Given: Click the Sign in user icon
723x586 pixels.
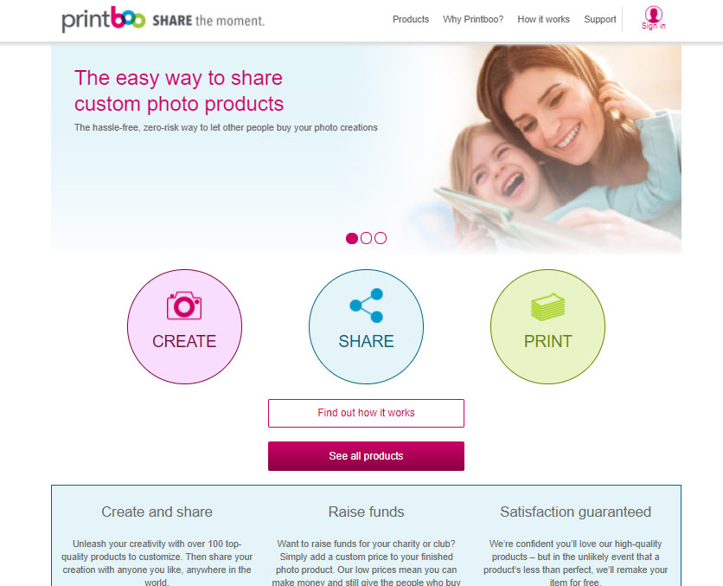Looking at the screenshot, I should (653, 13).
